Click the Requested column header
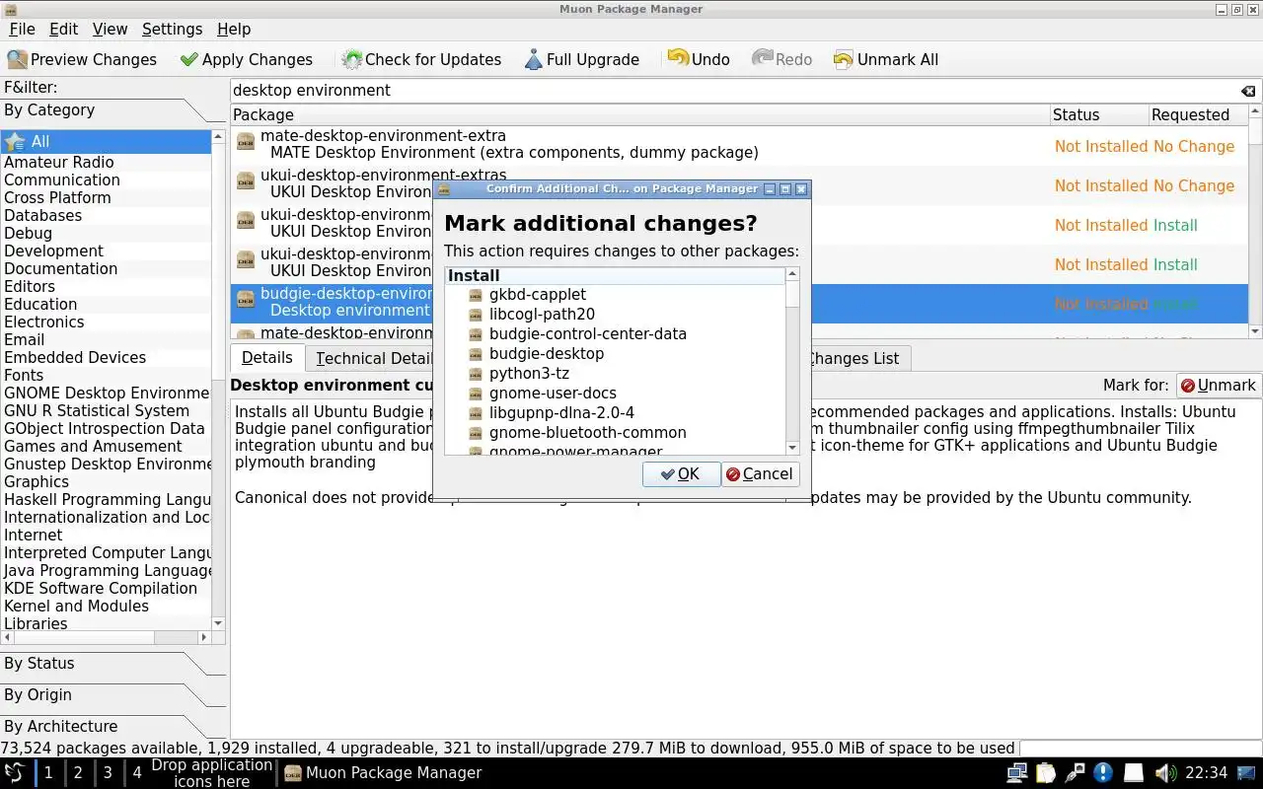 1198,115
